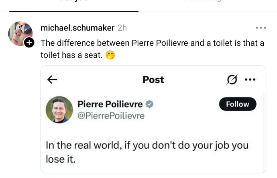
Task: Tap the hand-over-mouth emoji
Action: pos(110,55)
